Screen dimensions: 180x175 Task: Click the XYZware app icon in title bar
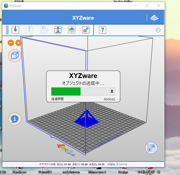coord(6,6)
